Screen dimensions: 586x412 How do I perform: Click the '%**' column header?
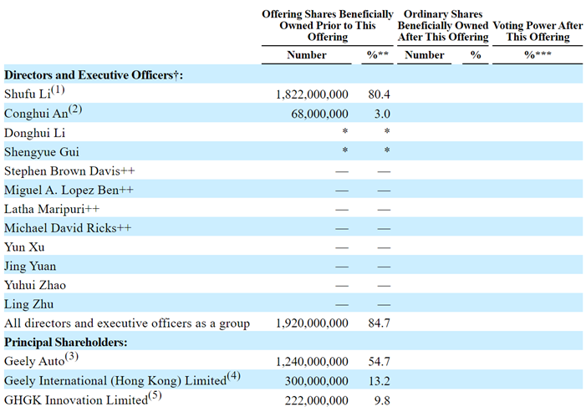(x=378, y=55)
